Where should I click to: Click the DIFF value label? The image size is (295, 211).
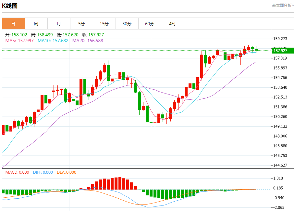[x=43, y=172]
